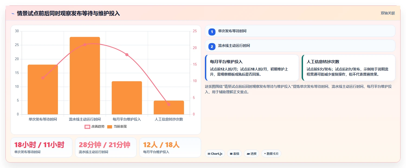406x168 pixels.
Task: Select list item 单次发布等待时间 on the right
Action: click(x=300, y=31)
